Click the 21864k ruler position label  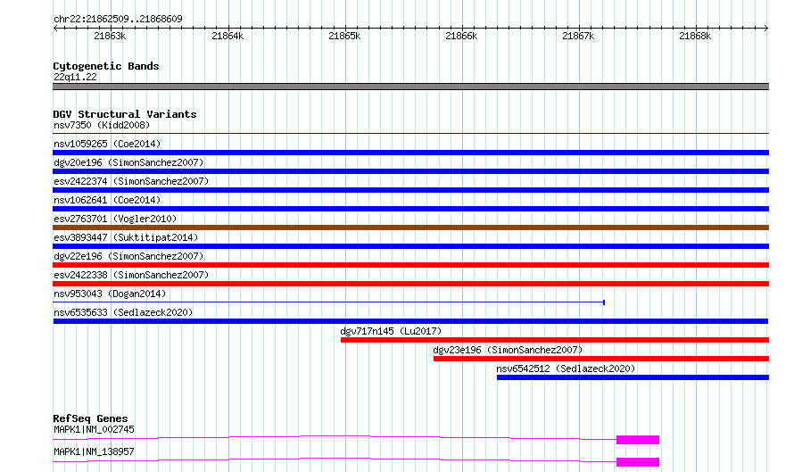coord(227,36)
